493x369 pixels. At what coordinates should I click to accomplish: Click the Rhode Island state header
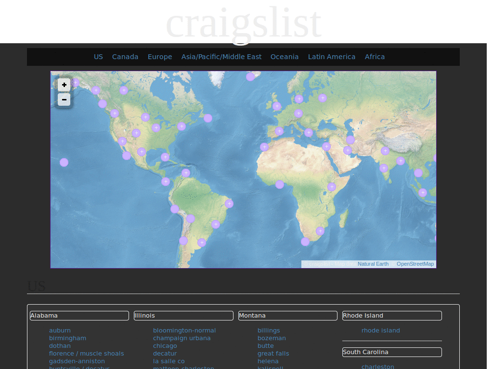point(392,316)
